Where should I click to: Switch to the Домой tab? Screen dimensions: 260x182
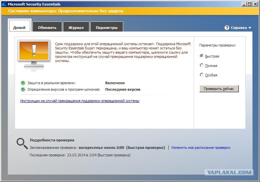[x=19, y=25]
